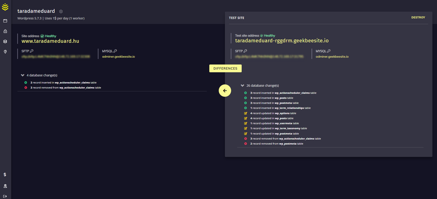Collapse the 26 database change(s) section
Screen dimensions: 437x199
click(x=243, y=86)
